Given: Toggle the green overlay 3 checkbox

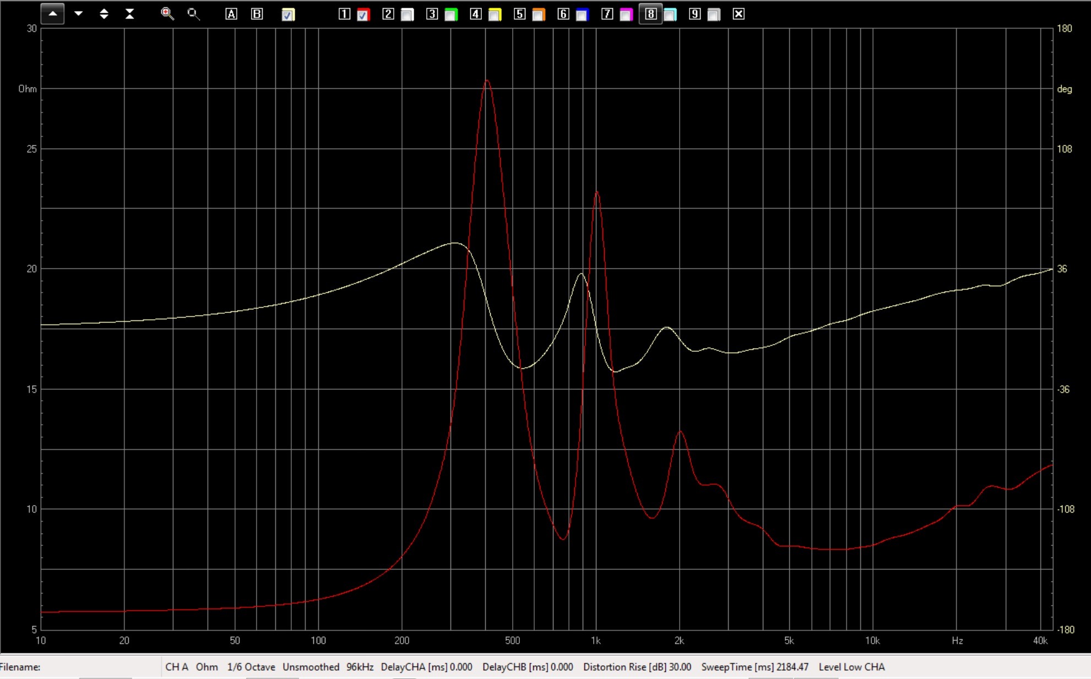Looking at the screenshot, I should 451,15.
